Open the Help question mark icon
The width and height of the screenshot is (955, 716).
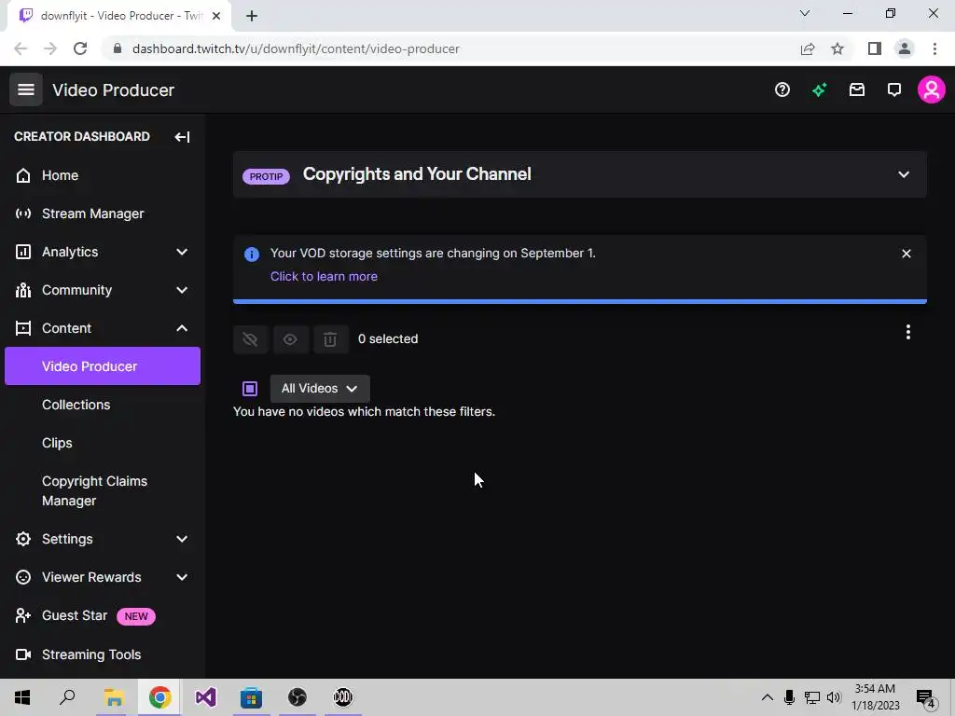(x=782, y=90)
